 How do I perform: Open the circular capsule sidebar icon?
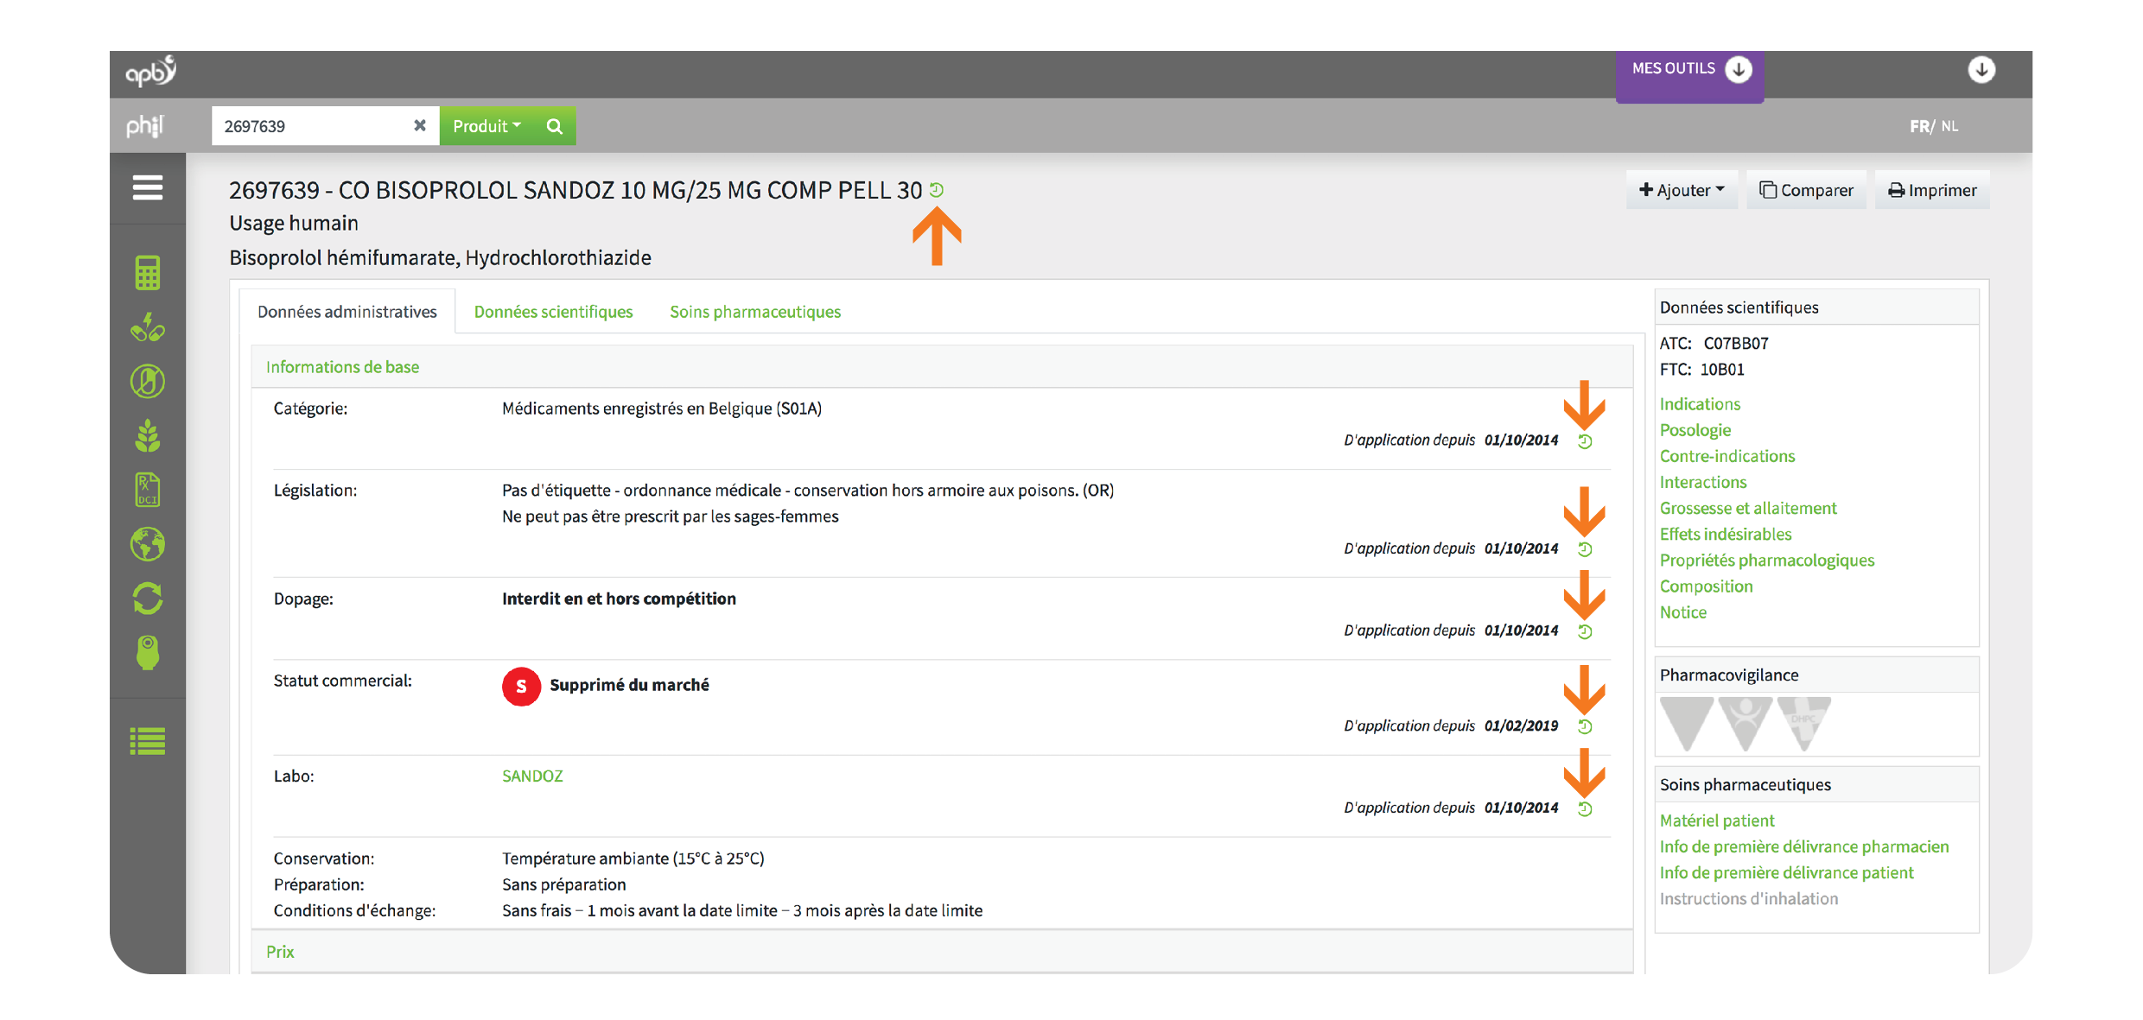pos(148,381)
